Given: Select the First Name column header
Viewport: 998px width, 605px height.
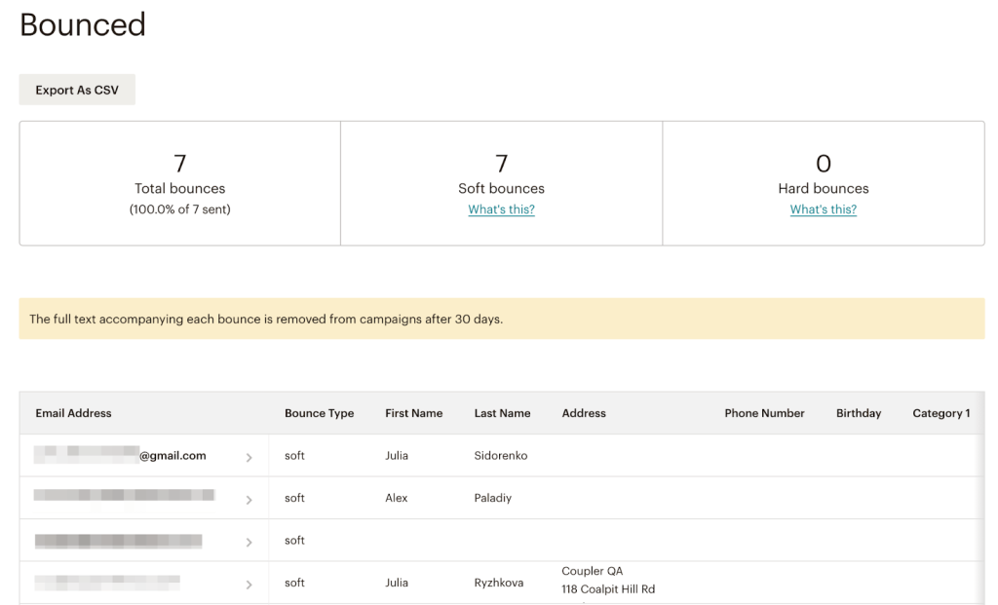Looking at the screenshot, I should pos(413,413).
